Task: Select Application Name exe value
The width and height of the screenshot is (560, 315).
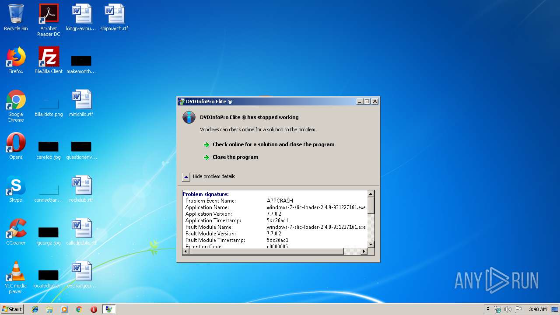Action: 316,207
